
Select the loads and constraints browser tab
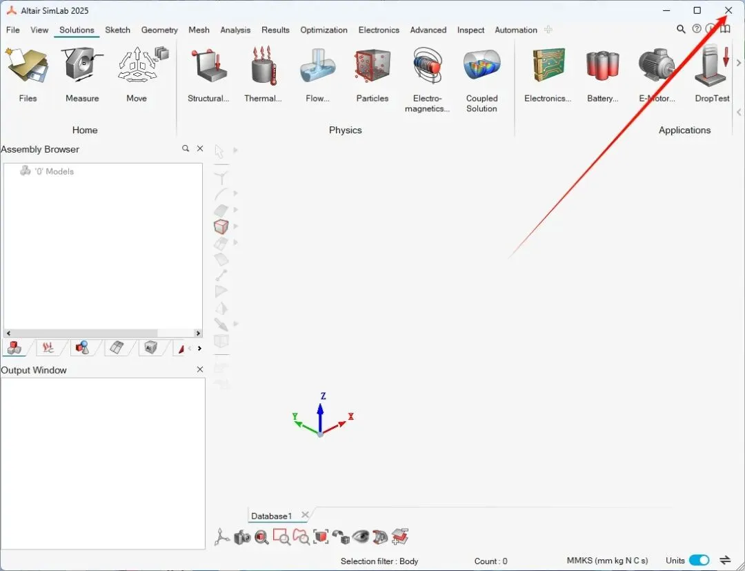[x=48, y=348]
